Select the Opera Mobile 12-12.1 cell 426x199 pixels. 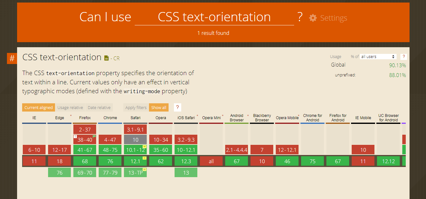coord(287,150)
